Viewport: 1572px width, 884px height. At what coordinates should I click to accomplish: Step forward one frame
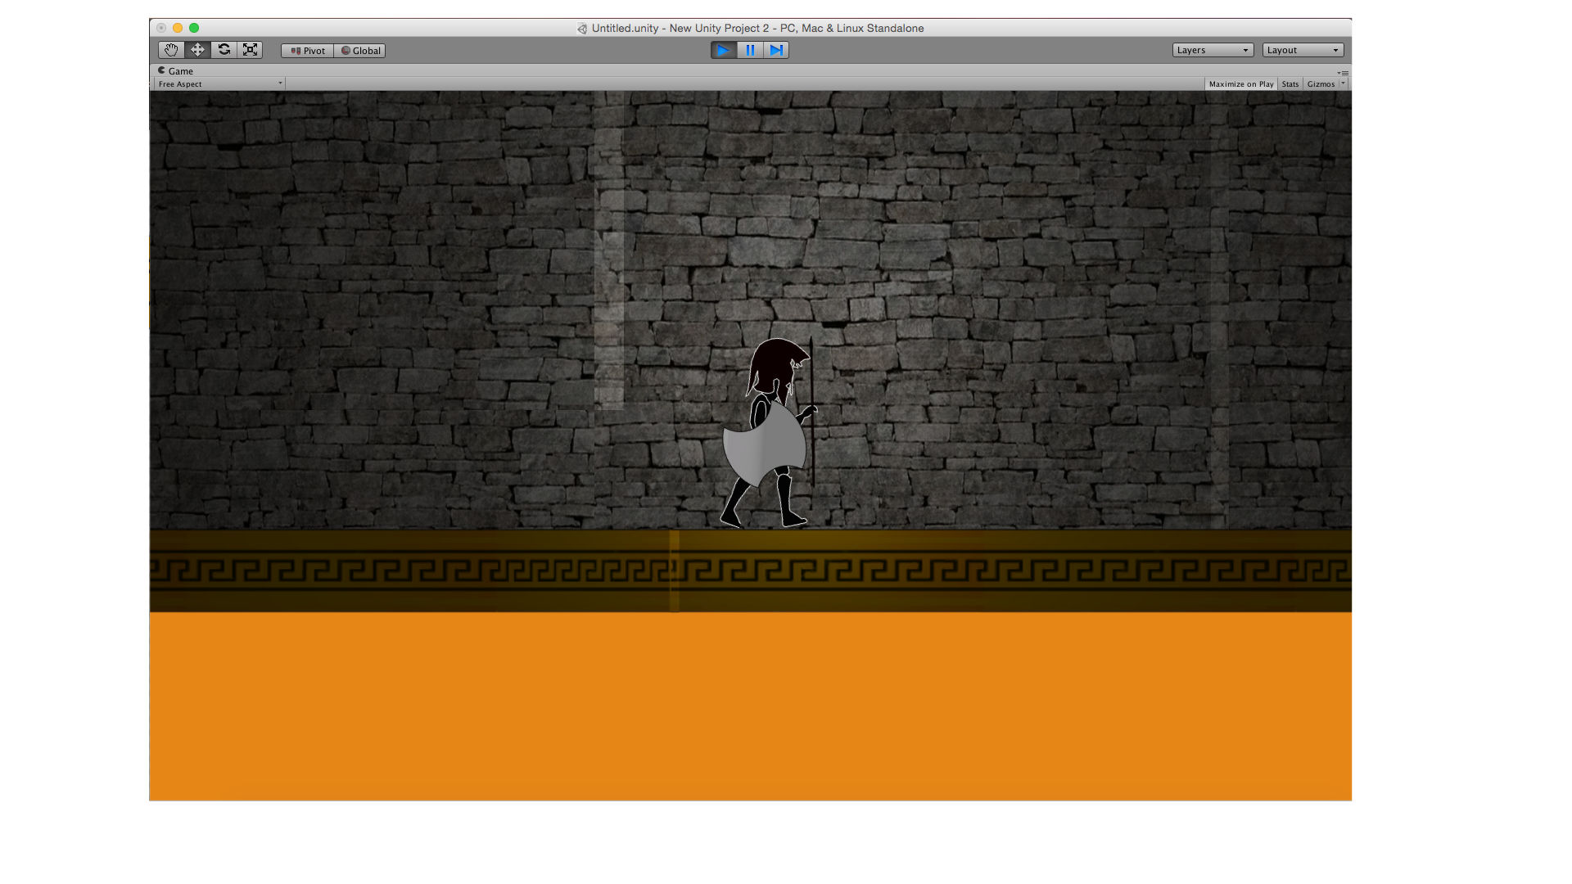point(776,50)
